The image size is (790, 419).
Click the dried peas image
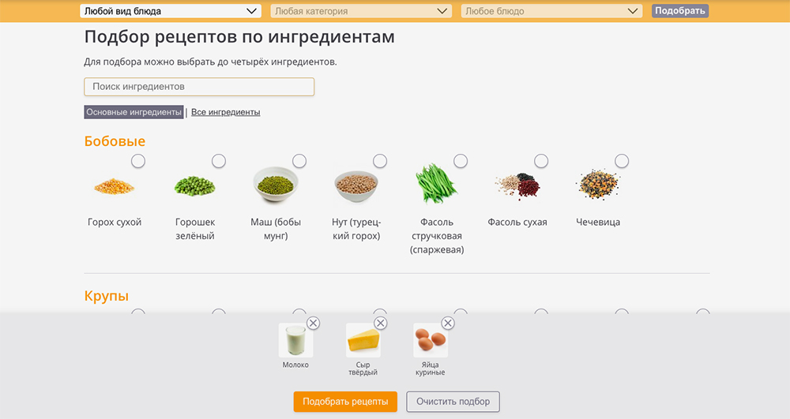(115, 186)
